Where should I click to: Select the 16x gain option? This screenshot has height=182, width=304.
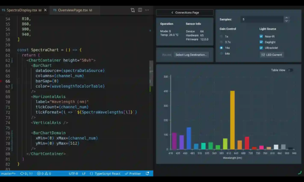coord(221,48)
